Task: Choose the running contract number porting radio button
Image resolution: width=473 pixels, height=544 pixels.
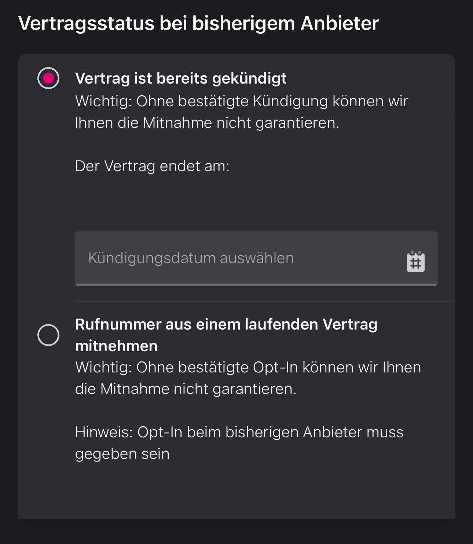Action: pyautogui.click(x=48, y=335)
